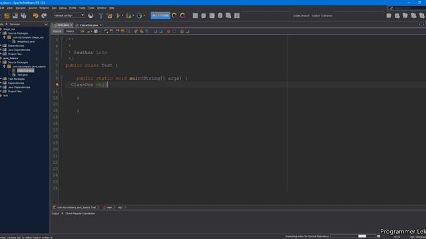This screenshot has height=239, width=426.
Task: Open Profile Project dropdown arrow
Action: click(144, 16)
